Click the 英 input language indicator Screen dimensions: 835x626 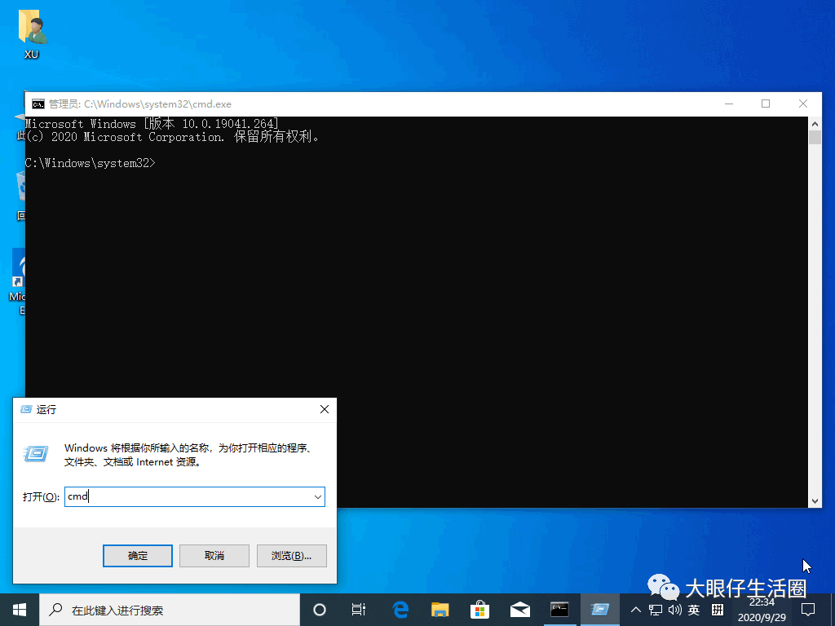pyautogui.click(x=693, y=610)
